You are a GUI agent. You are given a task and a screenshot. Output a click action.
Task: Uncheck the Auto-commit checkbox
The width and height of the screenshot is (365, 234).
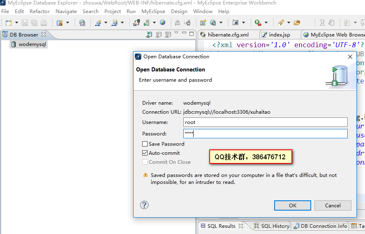[145, 153]
